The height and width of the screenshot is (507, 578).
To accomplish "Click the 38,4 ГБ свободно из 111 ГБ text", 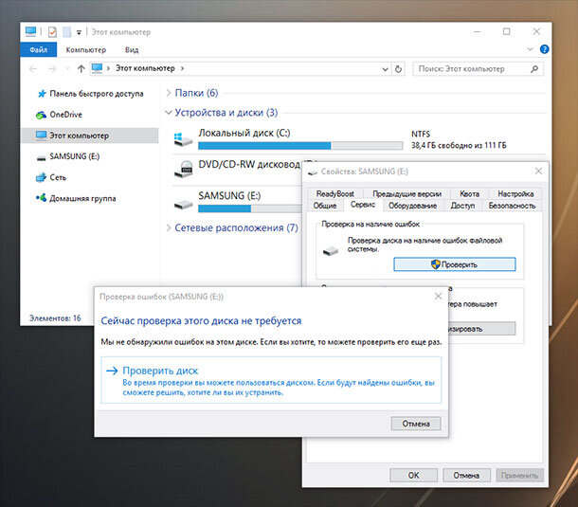I will pos(459,145).
